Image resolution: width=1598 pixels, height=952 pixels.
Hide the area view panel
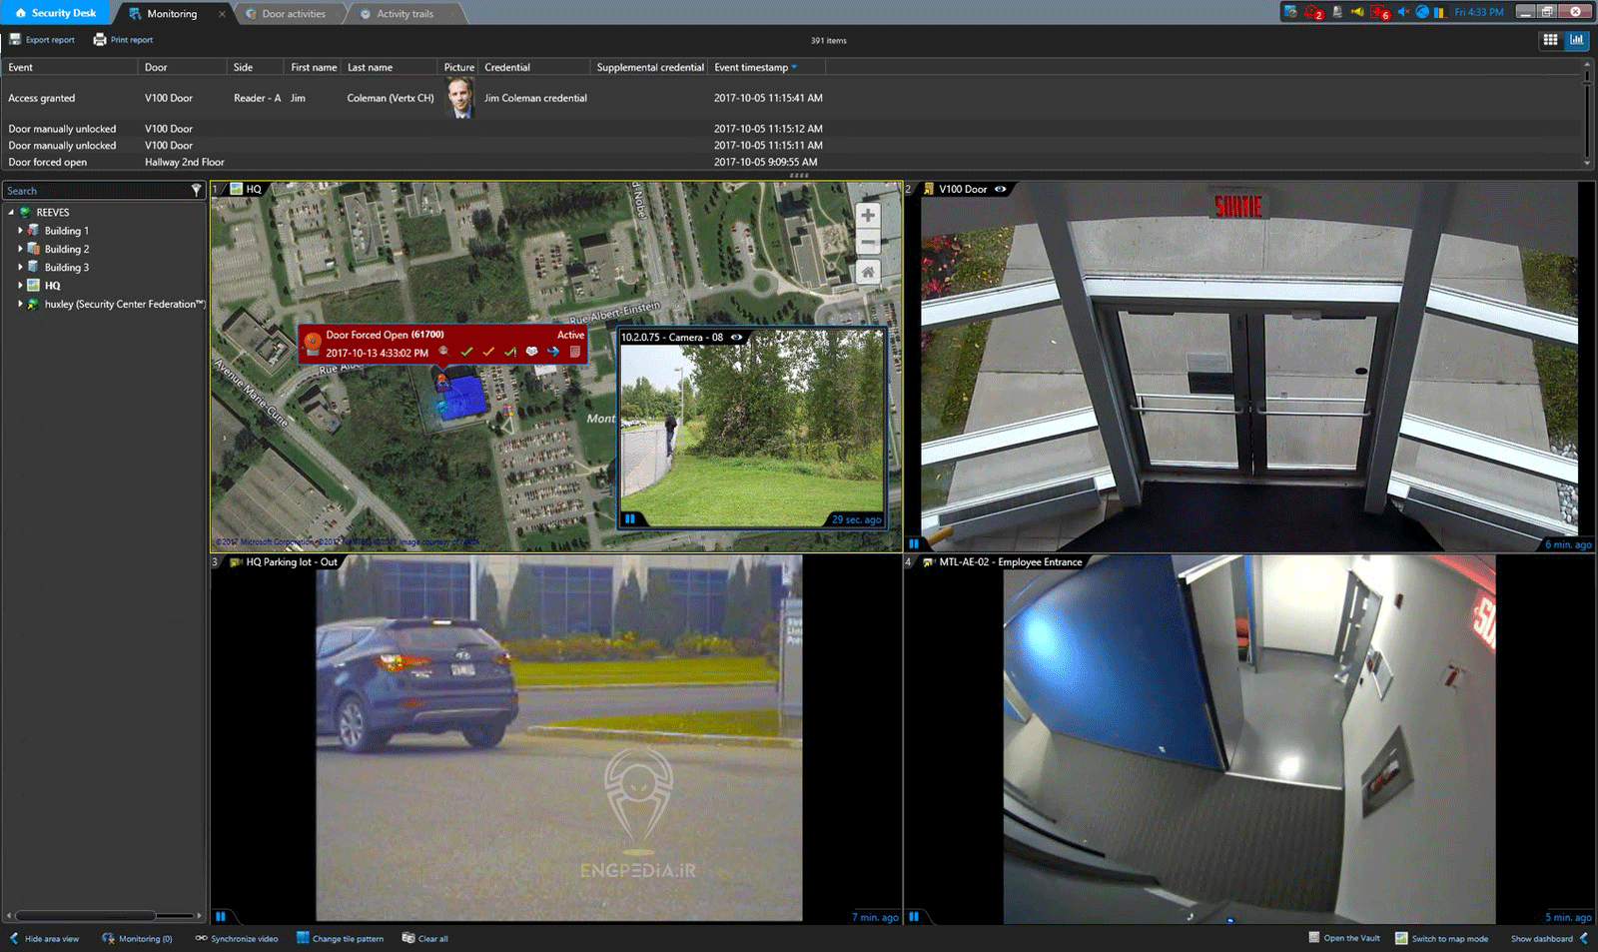[42, 938]
